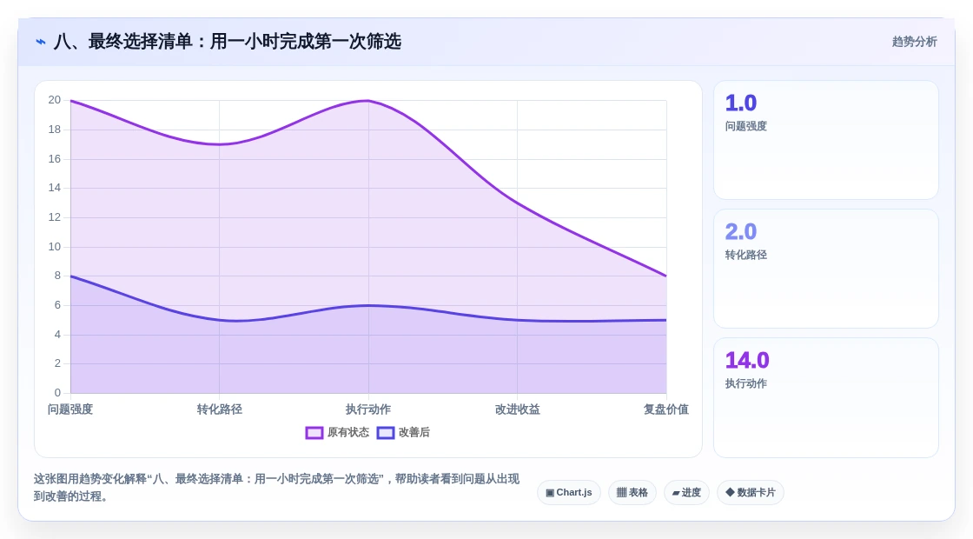Screen dimensions: 973x539
Task: Click the 执行动作 x-axis label
Action: pos(368,409)
